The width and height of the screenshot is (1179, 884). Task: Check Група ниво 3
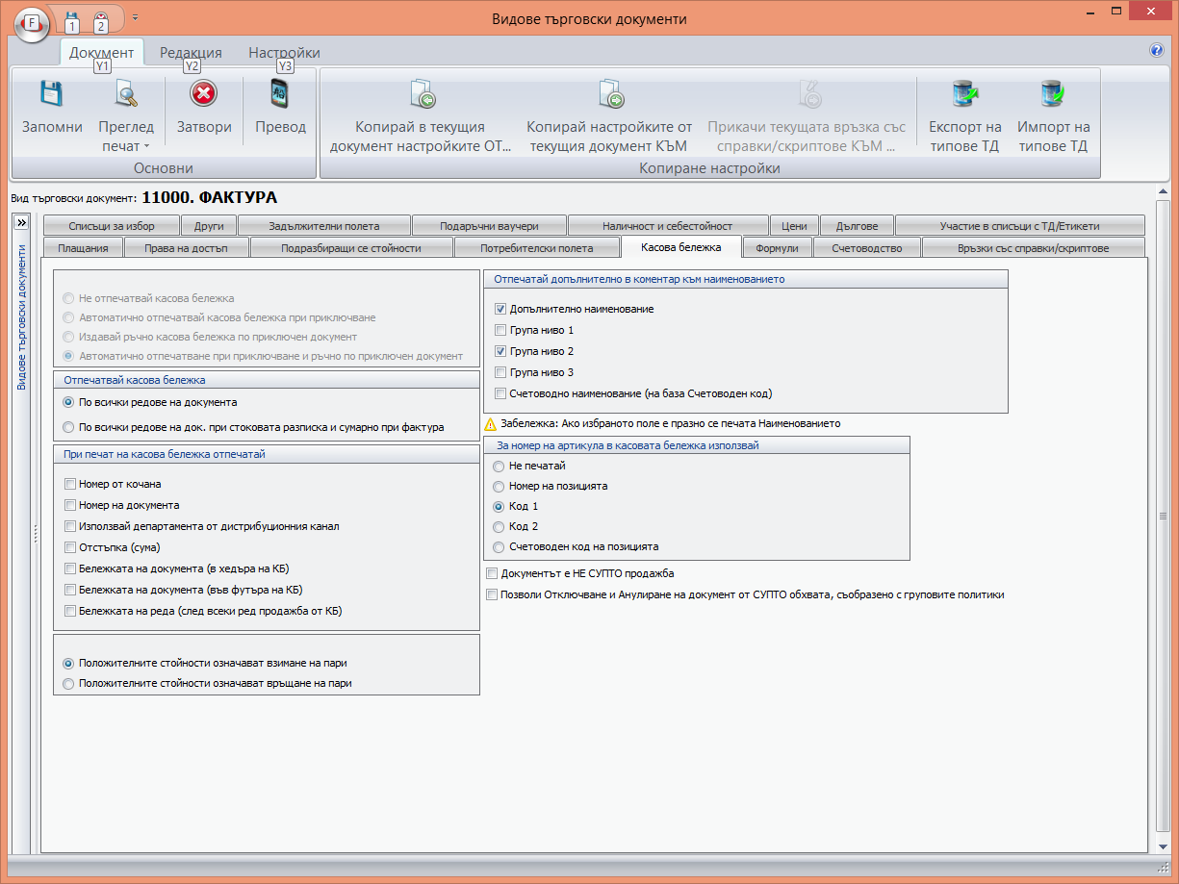coord(500,372)
